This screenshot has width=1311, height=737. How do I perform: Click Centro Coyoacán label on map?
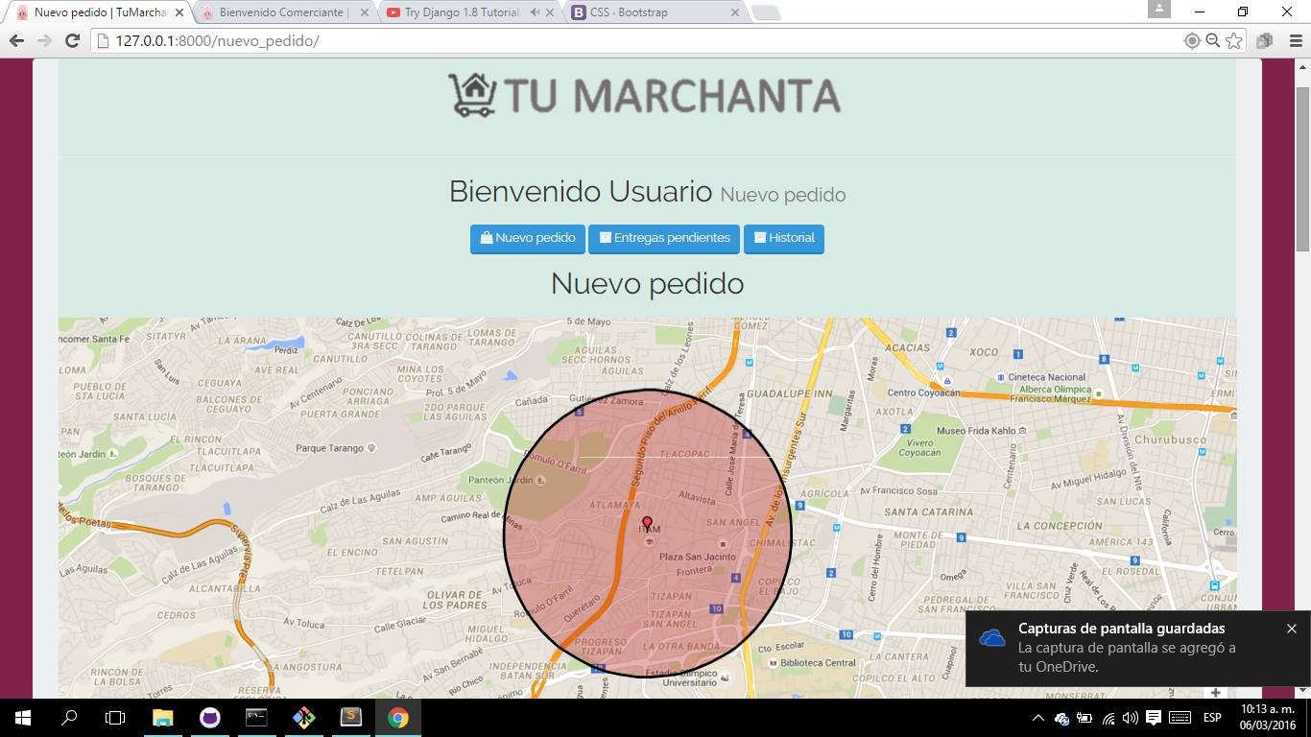click(924, 392)
